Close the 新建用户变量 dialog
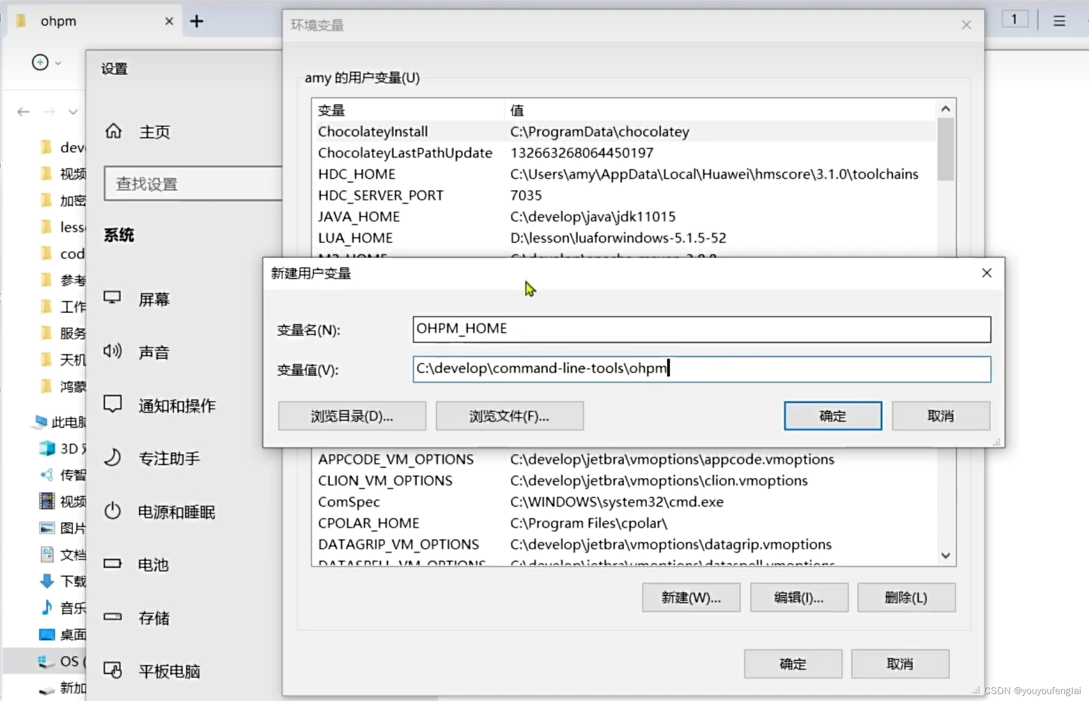 click(987, 273)
